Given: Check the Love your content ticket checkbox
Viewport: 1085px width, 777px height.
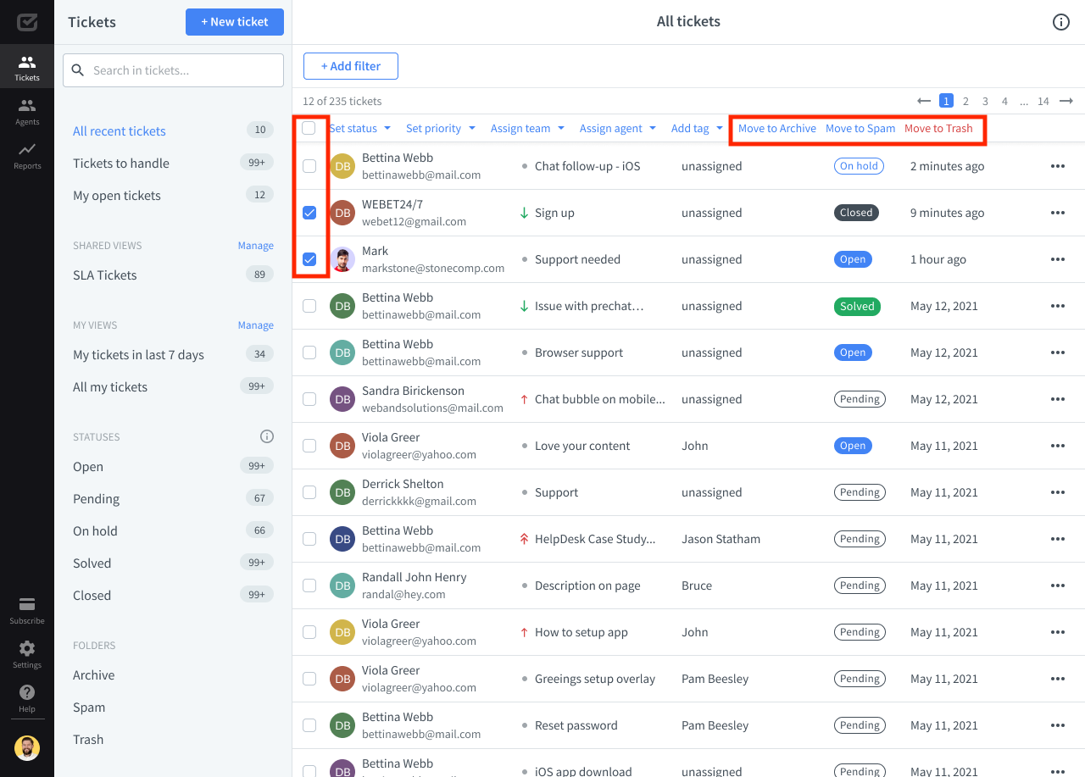Looking at the screenshot, I should (x=309, y=446).
